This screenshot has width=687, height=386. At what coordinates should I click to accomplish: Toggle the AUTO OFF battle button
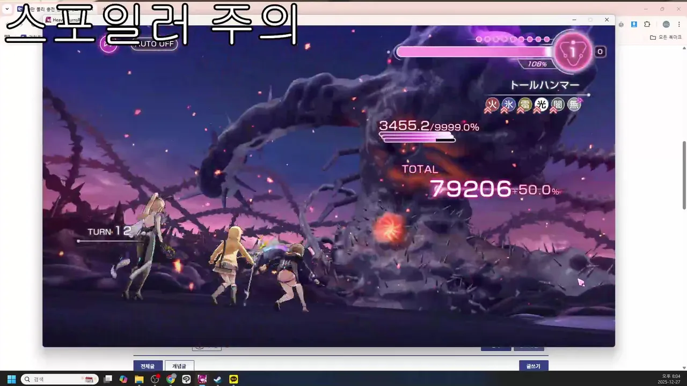point(154,44)
